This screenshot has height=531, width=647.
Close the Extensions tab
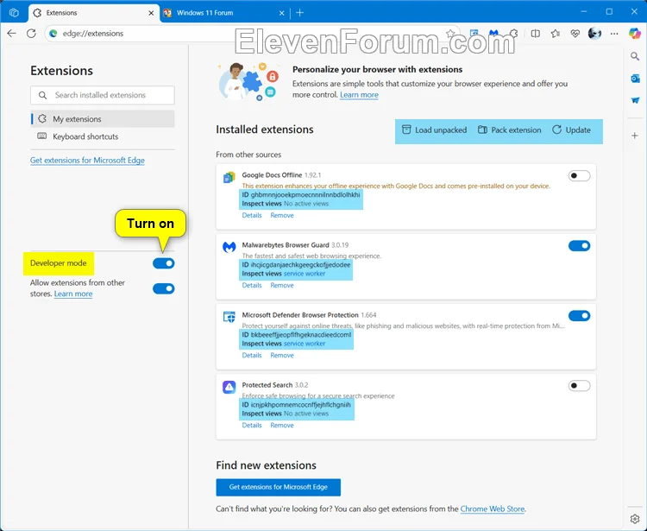151,13
